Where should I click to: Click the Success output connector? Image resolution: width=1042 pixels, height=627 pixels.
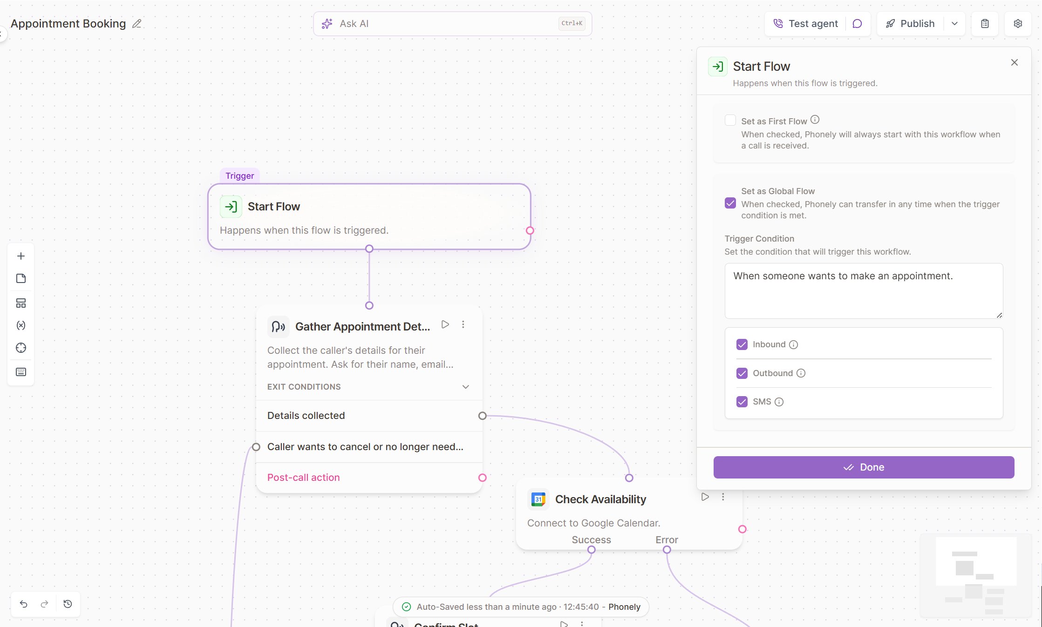coord(592,550)
